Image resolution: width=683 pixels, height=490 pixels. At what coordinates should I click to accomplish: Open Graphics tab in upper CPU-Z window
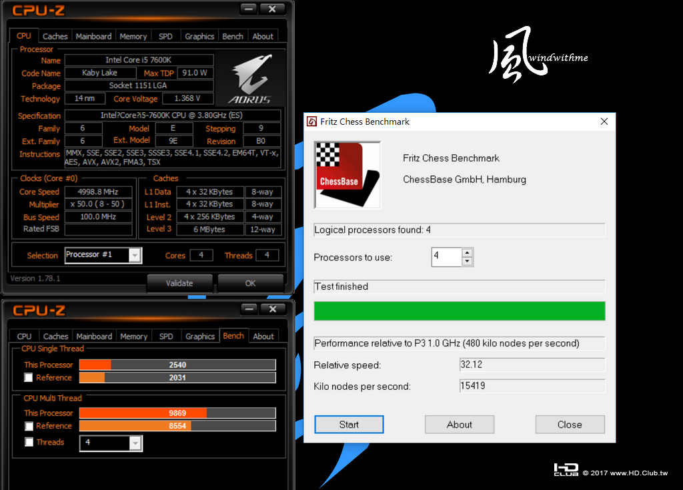point(199,36)
